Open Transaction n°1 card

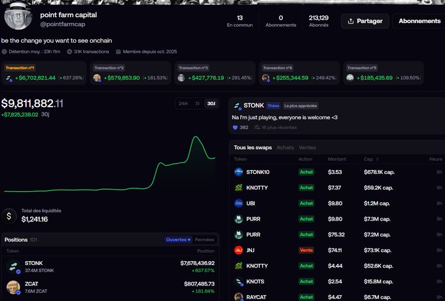point(44,73)
